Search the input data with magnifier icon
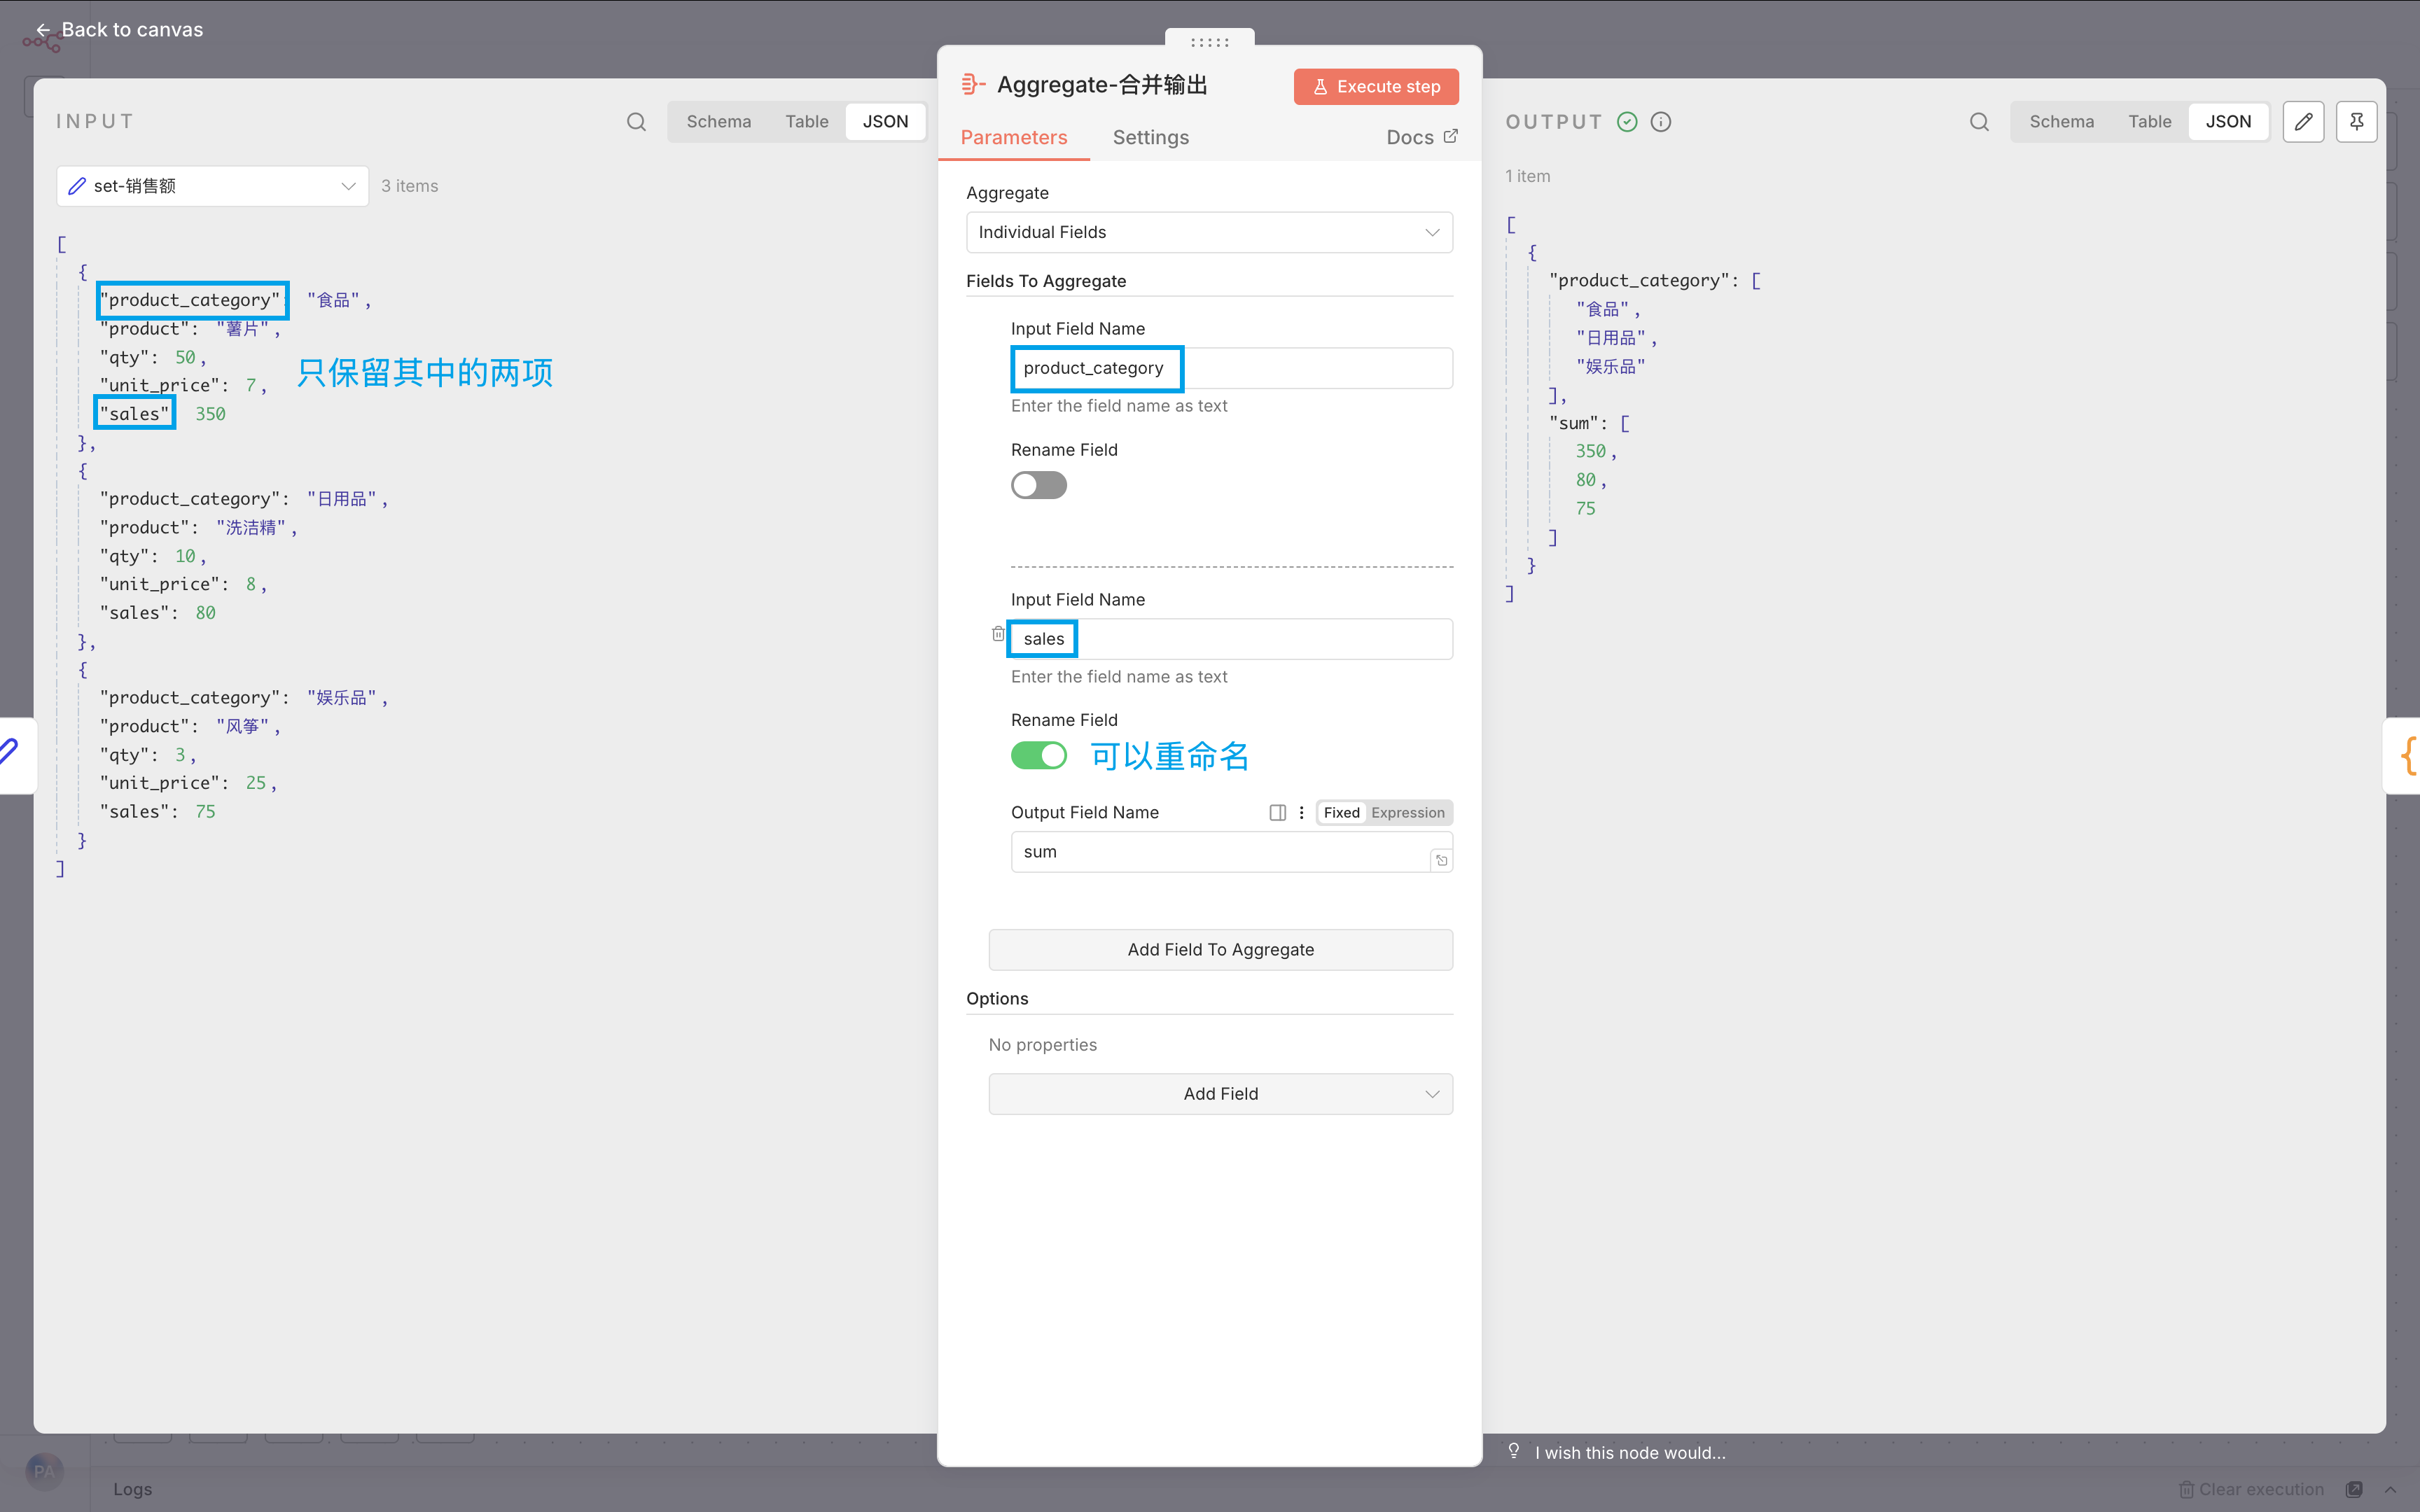 point(636,122)
